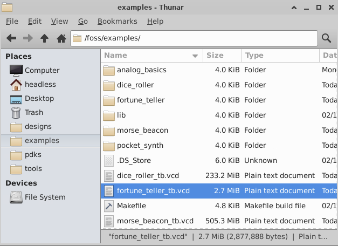Click the Type column header
This screenshot has height=246, width=338.
pos(254,56)
